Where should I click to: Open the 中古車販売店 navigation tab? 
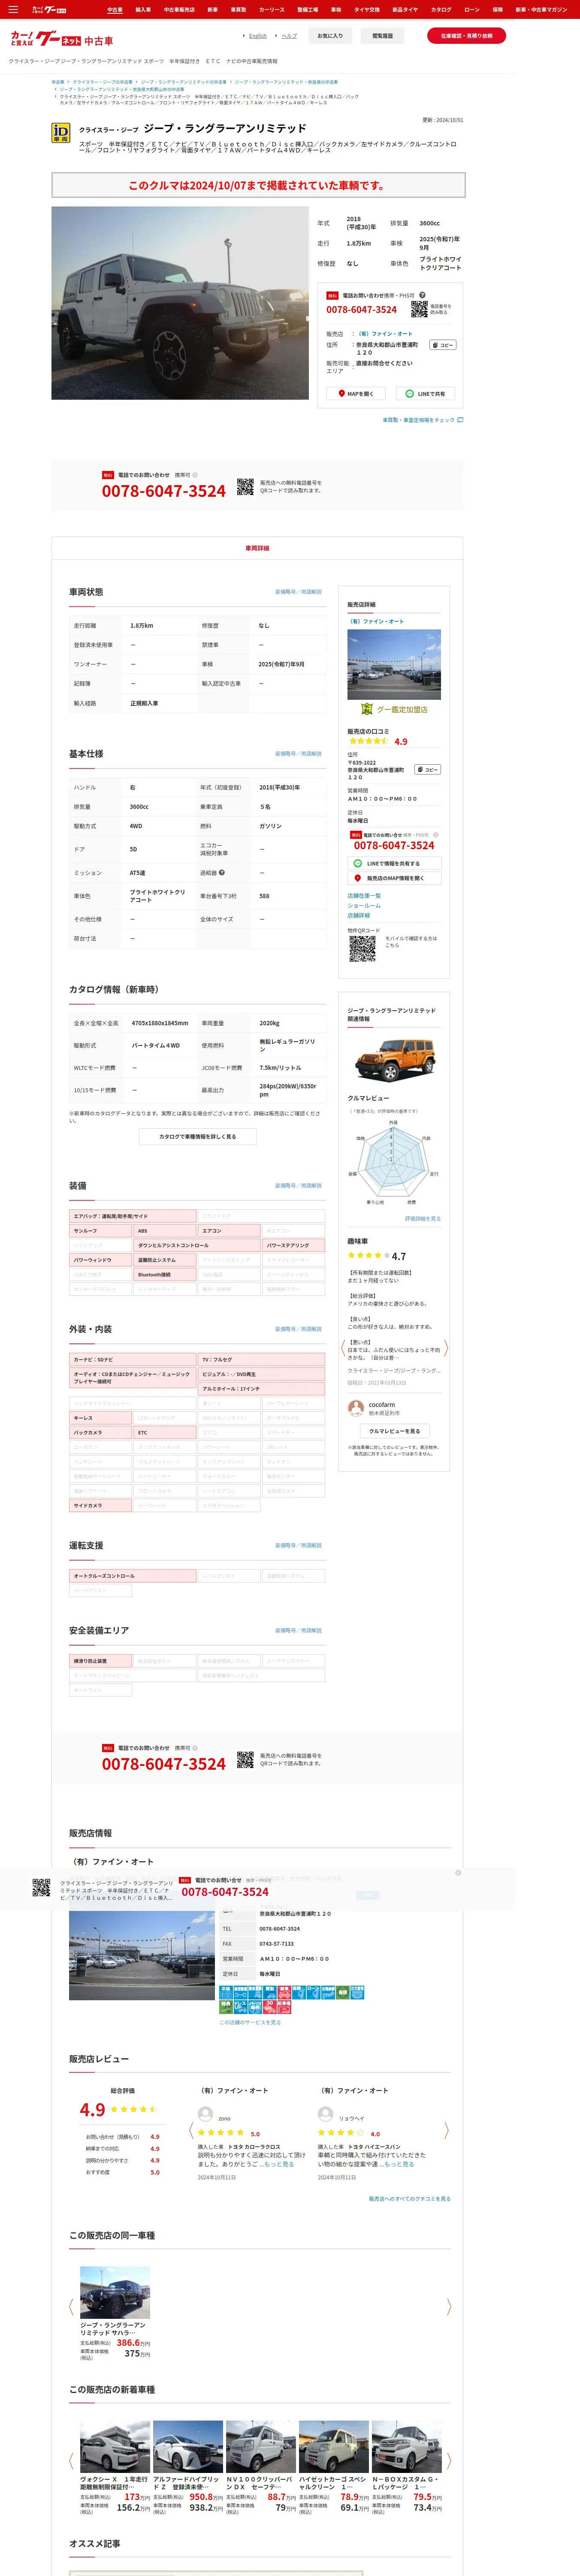coord(179,9)
